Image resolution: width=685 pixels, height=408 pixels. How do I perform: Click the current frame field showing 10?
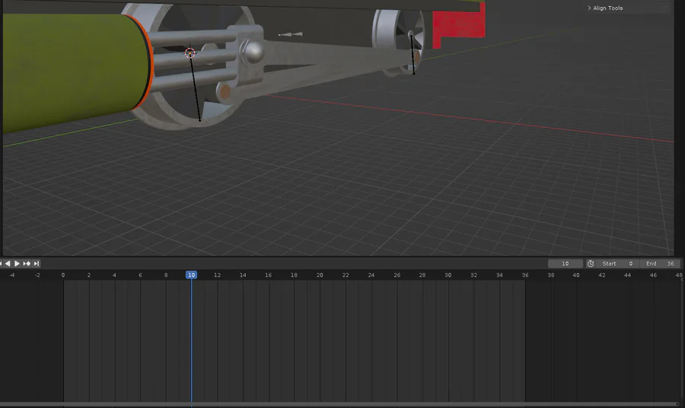click(x=566, y=263)
